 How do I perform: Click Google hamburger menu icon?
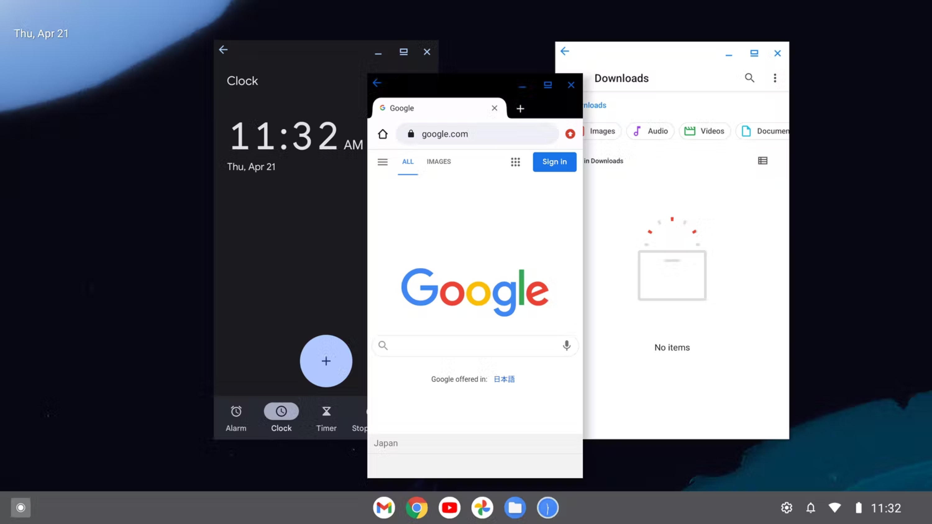(383, 161)
